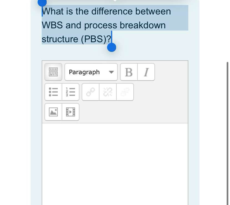Click the prevent auto-linking icon

point(125,92)
